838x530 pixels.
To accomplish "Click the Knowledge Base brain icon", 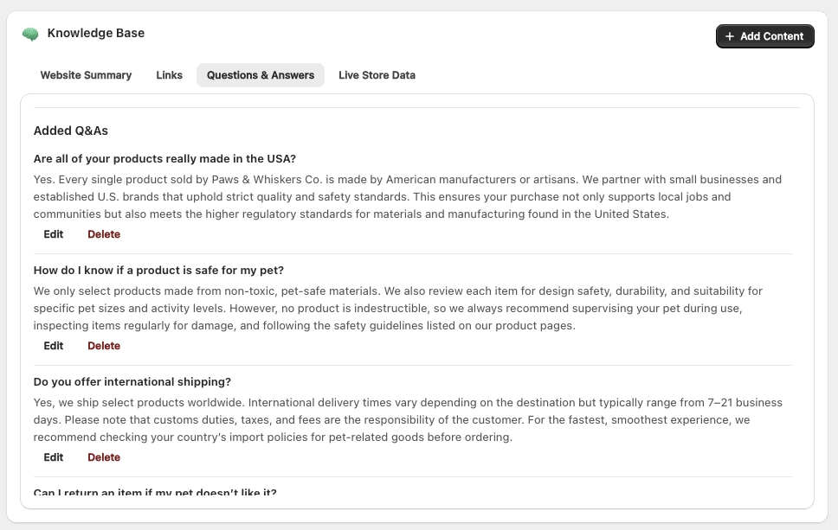I will tap(30, 35).
